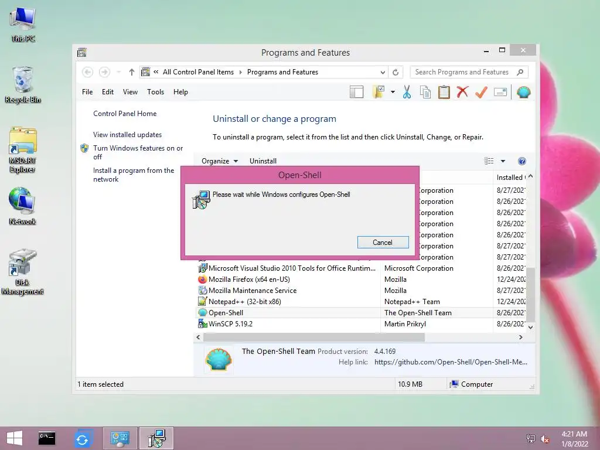Refresh the Programs and Features list
Viewport: 600px width, 450px height.
tap(396, 72)
